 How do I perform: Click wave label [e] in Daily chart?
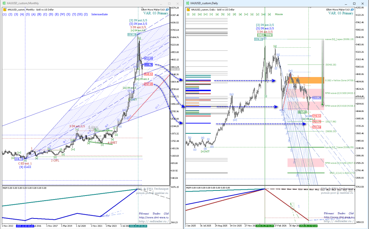click(240, 14)
